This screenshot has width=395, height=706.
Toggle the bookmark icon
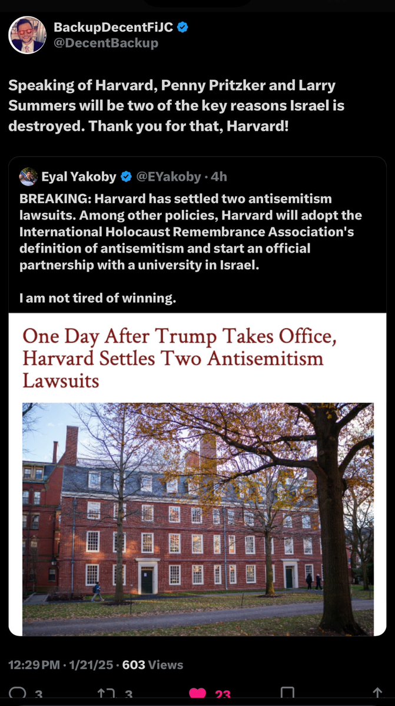click(x=287, y=695)
